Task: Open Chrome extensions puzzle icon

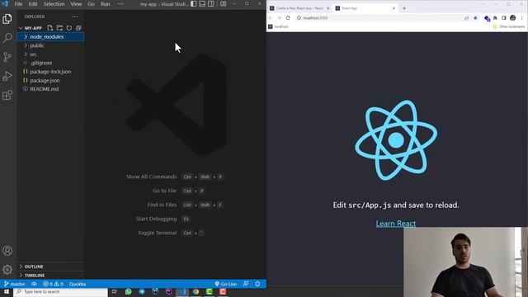Action: 495,18
